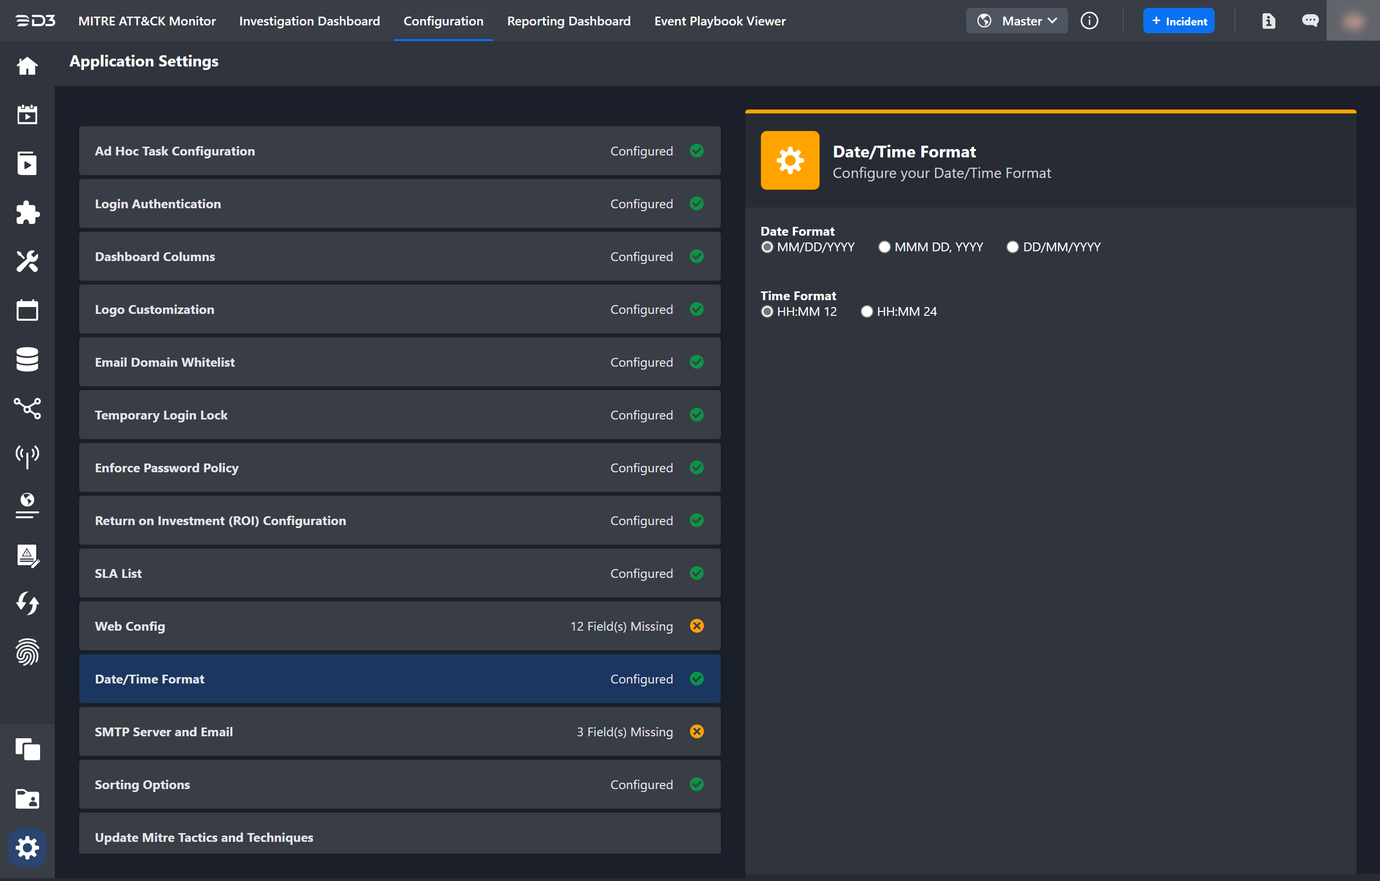The image size is (1380, 881).
Task: Open the Master site dropdown
Action: (x=1017, y=21)
